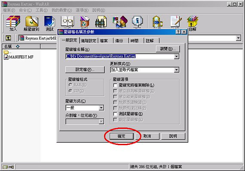This screenshot has height=171, width=245.
Task: Switch to the 備份 tab
Action: click(x=121, y=41)
